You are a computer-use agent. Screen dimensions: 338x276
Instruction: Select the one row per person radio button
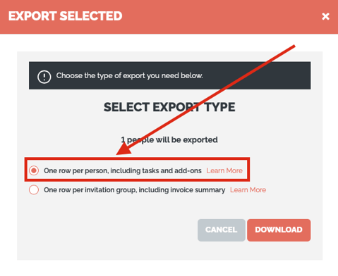click(34, 170)
